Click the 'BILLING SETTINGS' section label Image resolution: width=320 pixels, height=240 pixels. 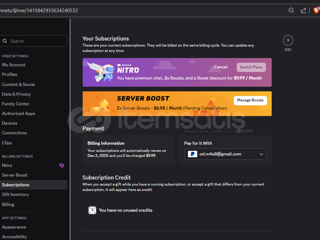pos(17,156)
